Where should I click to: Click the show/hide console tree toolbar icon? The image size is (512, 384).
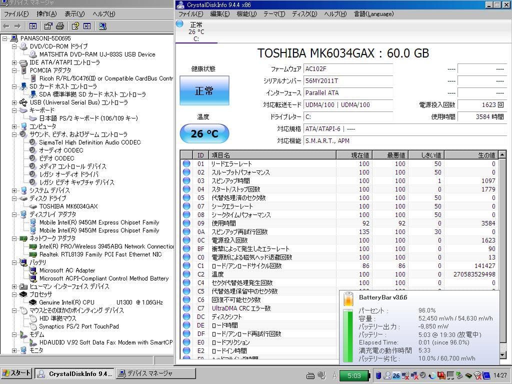point(33,26)
